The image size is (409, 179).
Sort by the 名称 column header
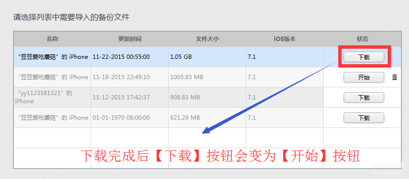[52, 39]
